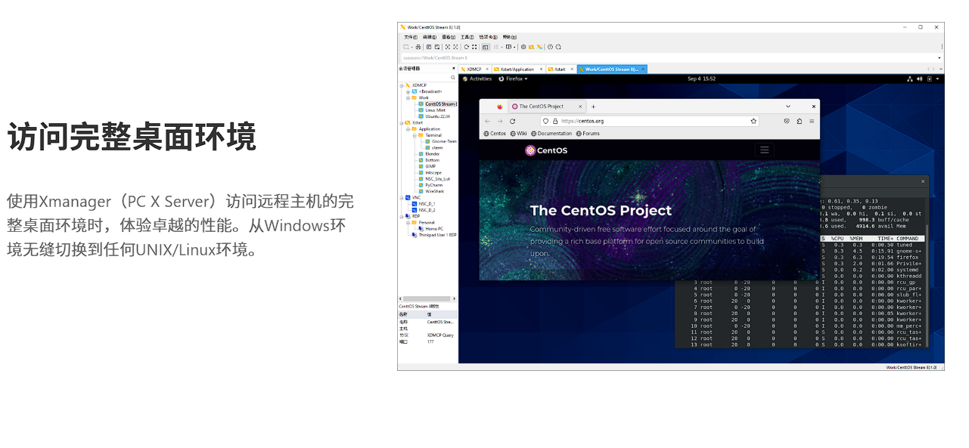This screenshot has width=969, height=448.
Task: Click the orange Xstart icon in the toolbar
Action: (x=531, y=47)
